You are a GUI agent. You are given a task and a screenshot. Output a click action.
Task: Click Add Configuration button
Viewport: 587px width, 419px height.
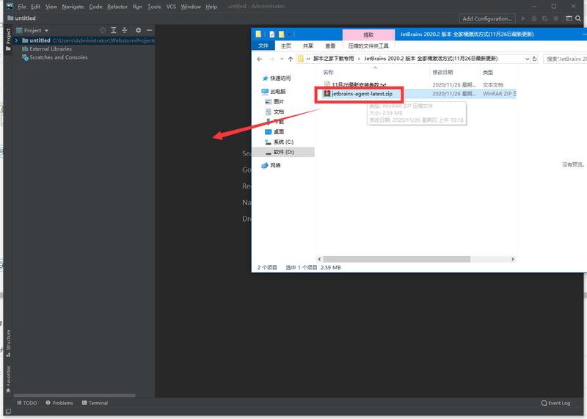487,18
